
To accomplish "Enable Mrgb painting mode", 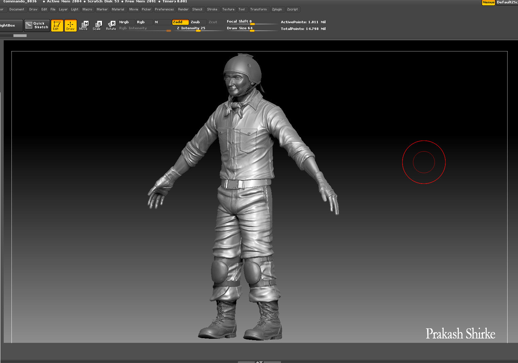I will (x=126, y=22).
